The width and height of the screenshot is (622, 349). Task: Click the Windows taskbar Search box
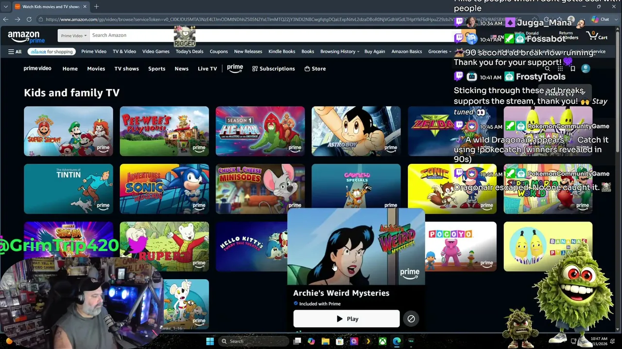[x=253, y=341]
